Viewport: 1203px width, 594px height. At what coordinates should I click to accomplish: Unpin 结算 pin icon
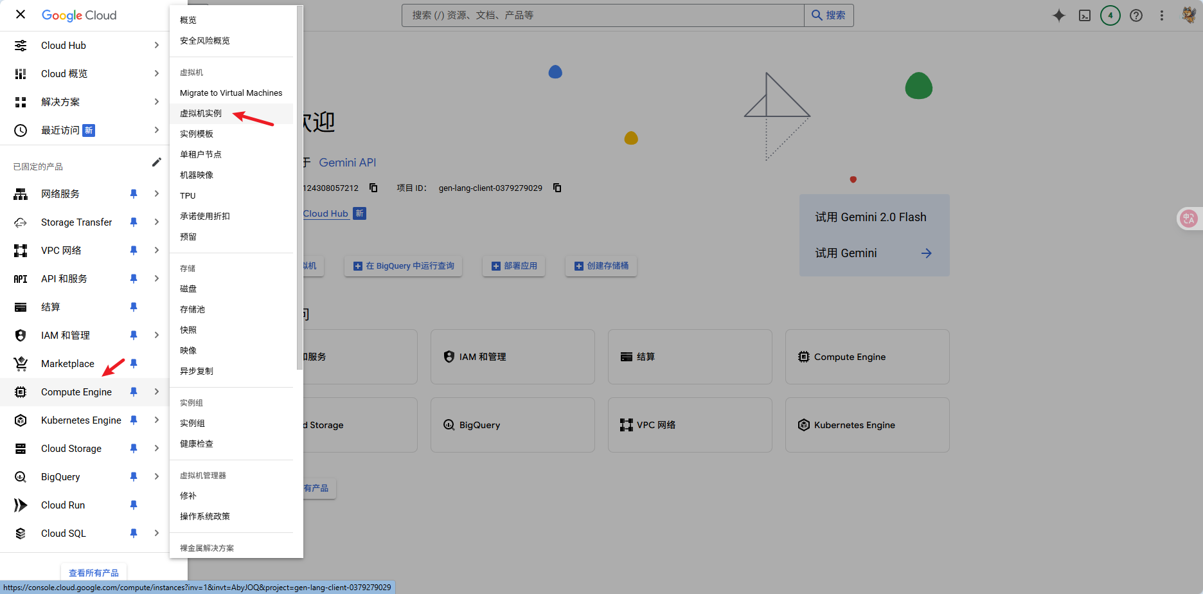click(134, 307)
